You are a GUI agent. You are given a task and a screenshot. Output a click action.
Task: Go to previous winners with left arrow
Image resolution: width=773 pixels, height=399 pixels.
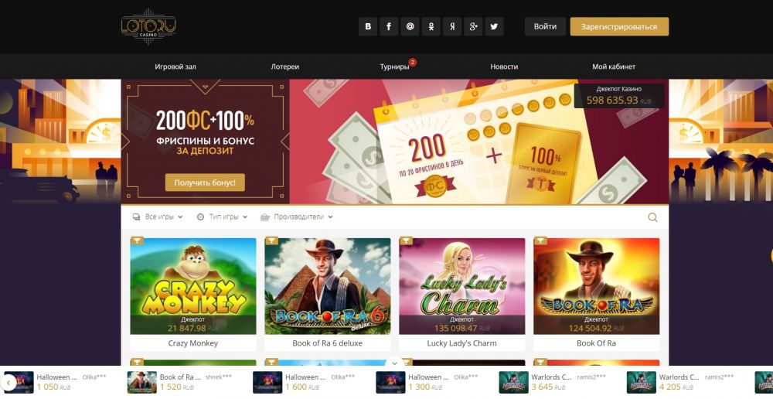(x=9, y=382)
